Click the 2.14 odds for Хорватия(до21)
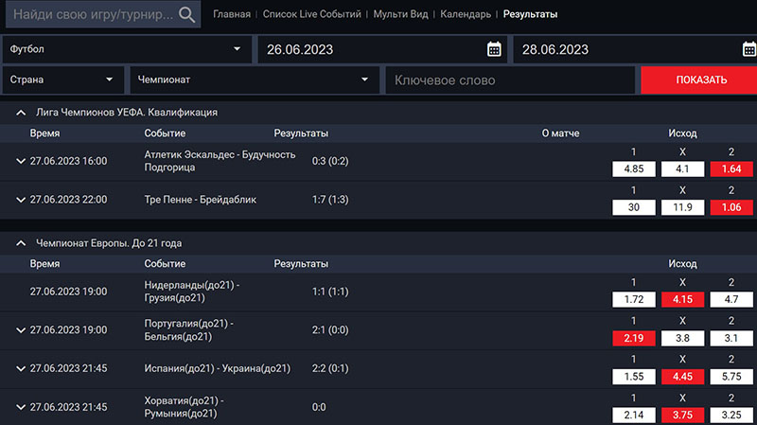This screenshot has width=757, height=425. coord(634,415)
